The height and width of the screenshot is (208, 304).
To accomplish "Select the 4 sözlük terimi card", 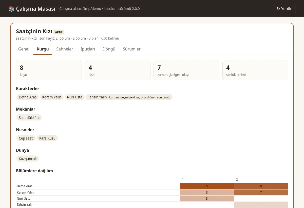I will [x=255, y=70].
